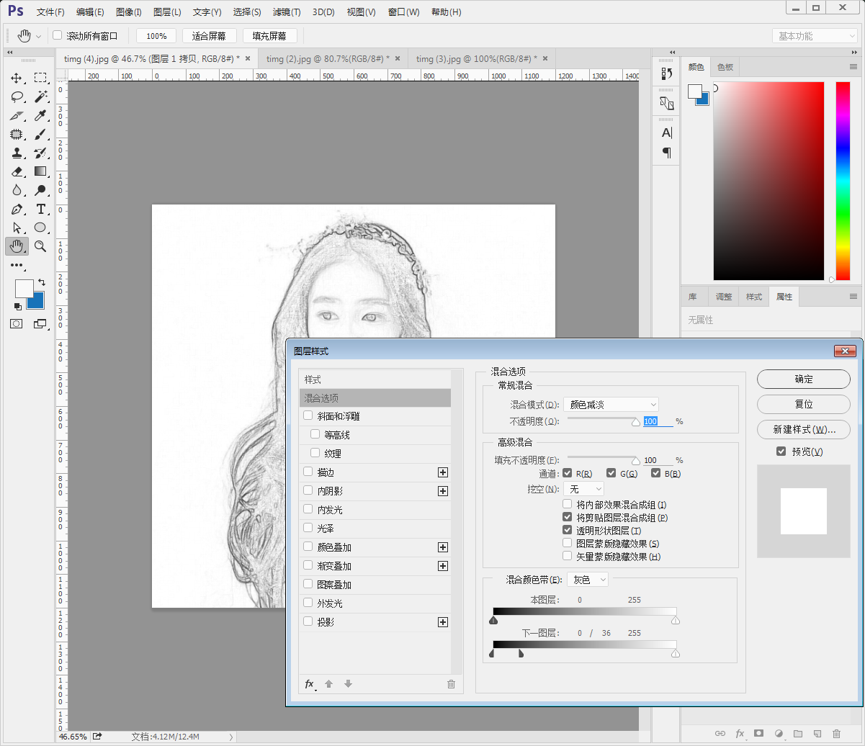
Task: Open the Paragraph panel icon
Action: click(666, 152)
